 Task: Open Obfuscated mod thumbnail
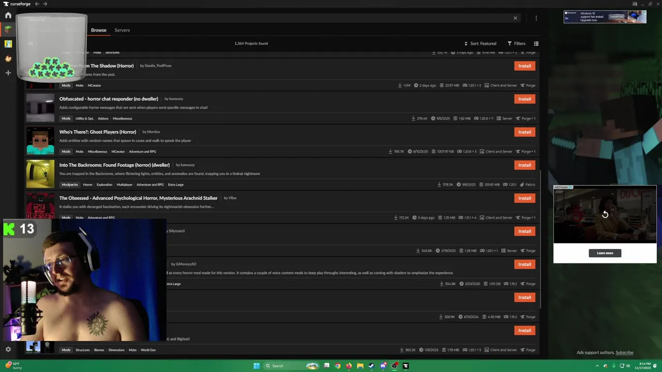40,107
